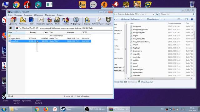Open the Параметры menu
200x112 pixels.
coord(50,15)
